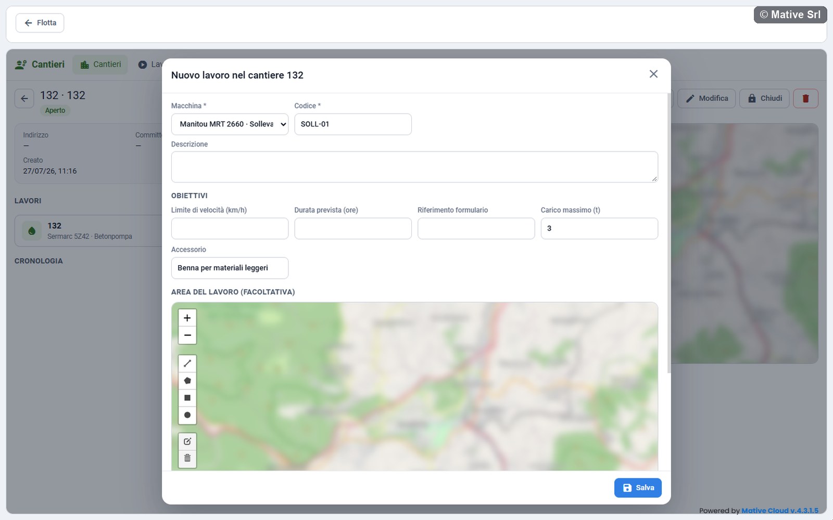Focus the Riferimento formulario field
833x520 pixels.
[476, 228]
